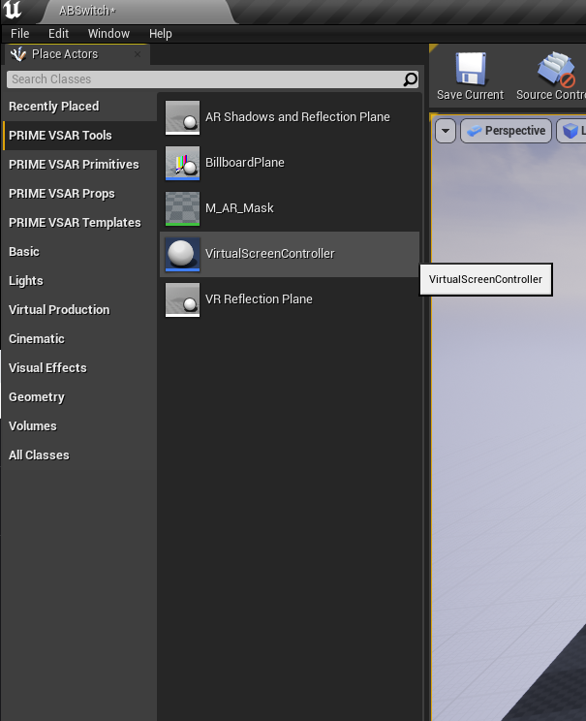Click the BillboardPlane thumbnail icon
The height and width of the screenshot is (721, 586).
click(x=182, y=163)
